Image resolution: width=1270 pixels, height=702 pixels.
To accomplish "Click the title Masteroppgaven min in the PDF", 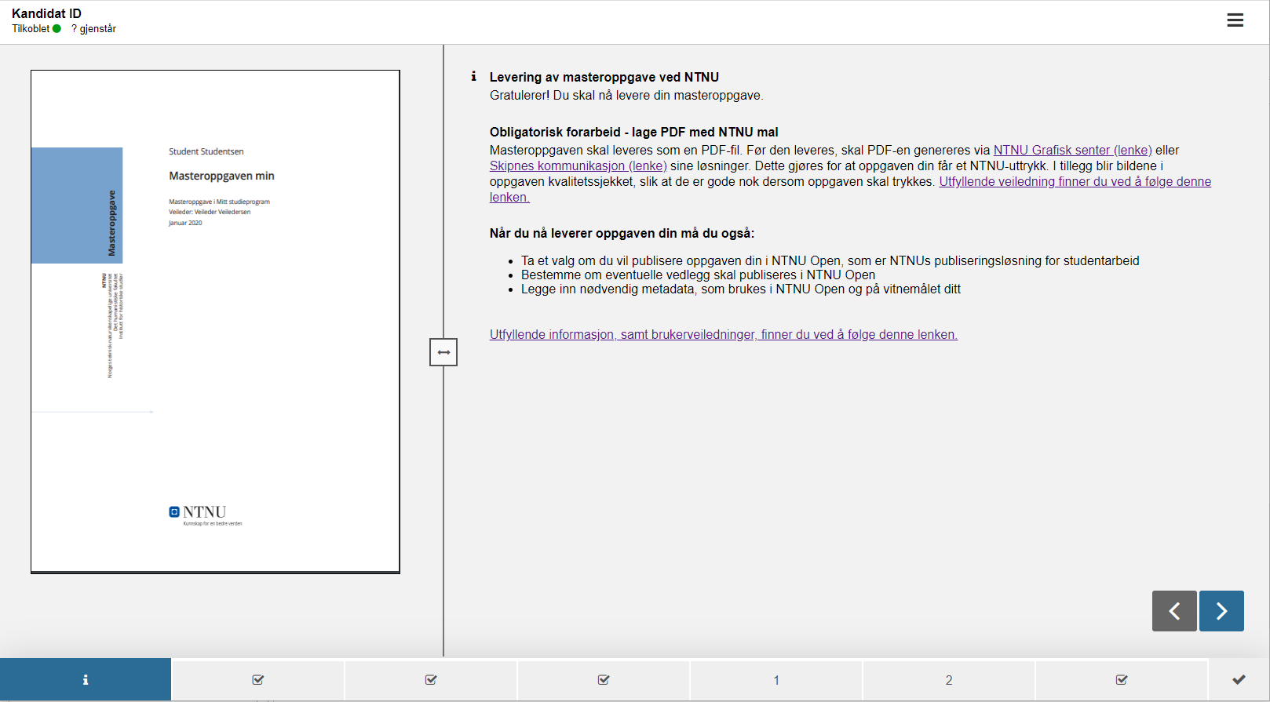I will click(221, 176).
